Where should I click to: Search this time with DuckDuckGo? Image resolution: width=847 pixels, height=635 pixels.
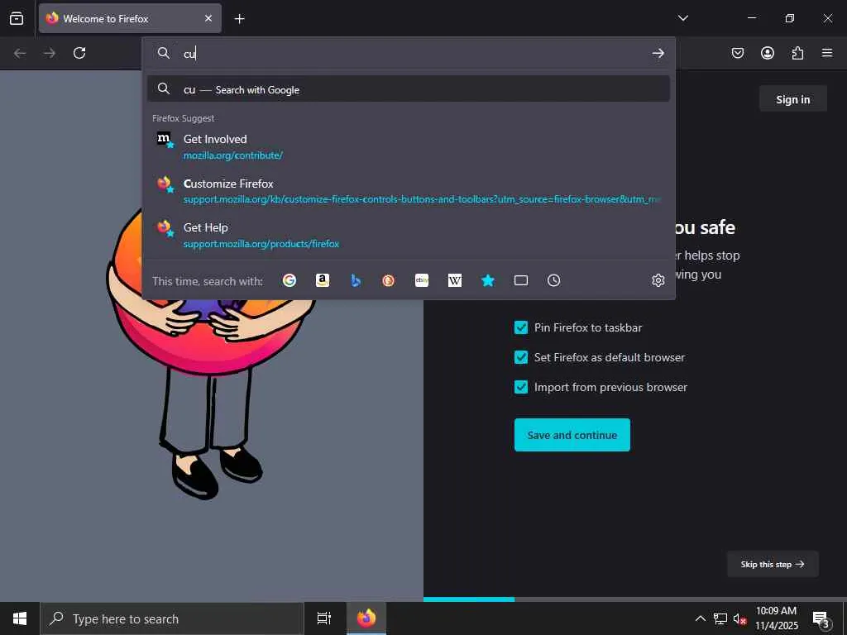pyautogui.click(x=389, y=280)
